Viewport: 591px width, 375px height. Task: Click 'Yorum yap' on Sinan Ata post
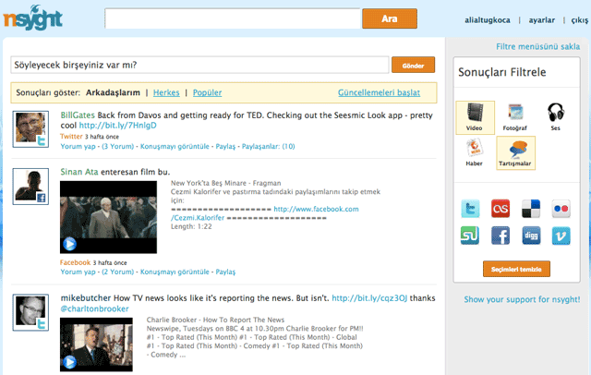[x=78, y=272]
